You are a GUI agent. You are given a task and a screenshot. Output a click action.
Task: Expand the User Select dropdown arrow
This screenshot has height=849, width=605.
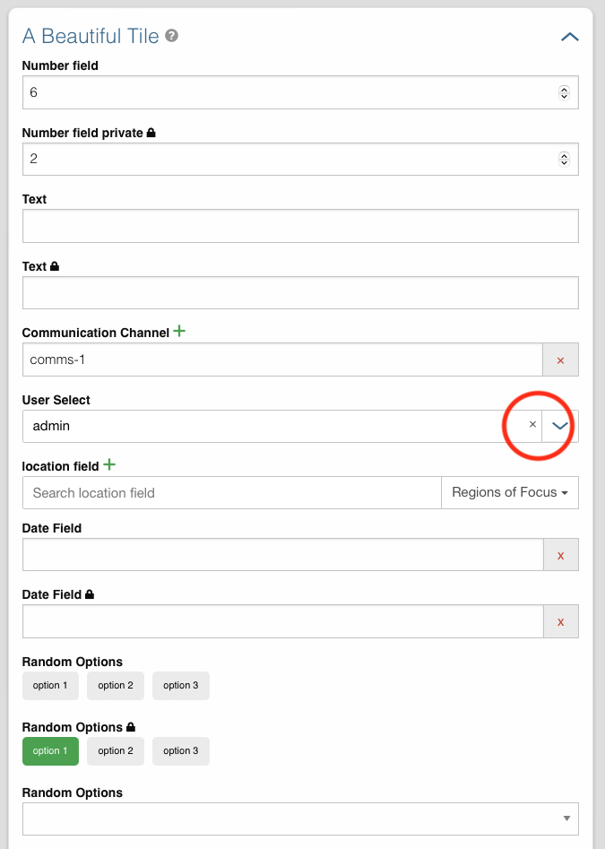click(x=560, y=426)
